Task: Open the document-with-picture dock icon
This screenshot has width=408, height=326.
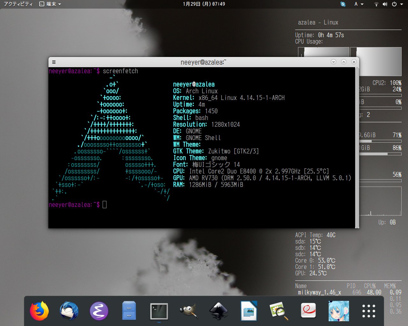Action: (x=249, y=311)
